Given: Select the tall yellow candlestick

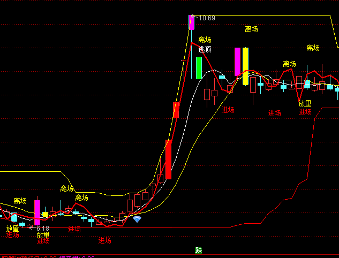Looking at the screenshot, I should click(245, 66).
